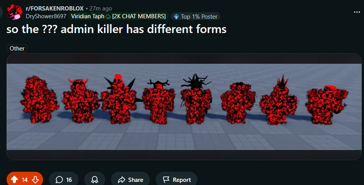
Task: Upvote the post with the arrow
Action: (15, 179)
